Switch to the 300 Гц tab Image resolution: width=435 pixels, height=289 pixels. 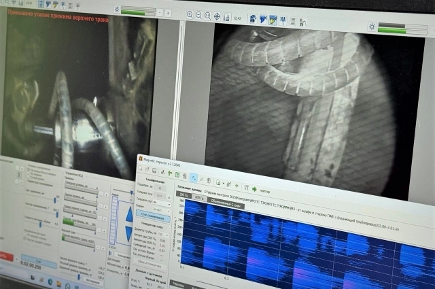184,194
